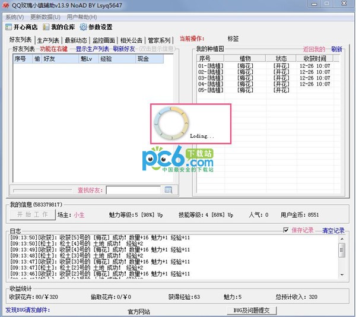Click the 清空记录 link
Image resolution: width=356 pixels, height=317 pixels.
(x=333, y=230)
